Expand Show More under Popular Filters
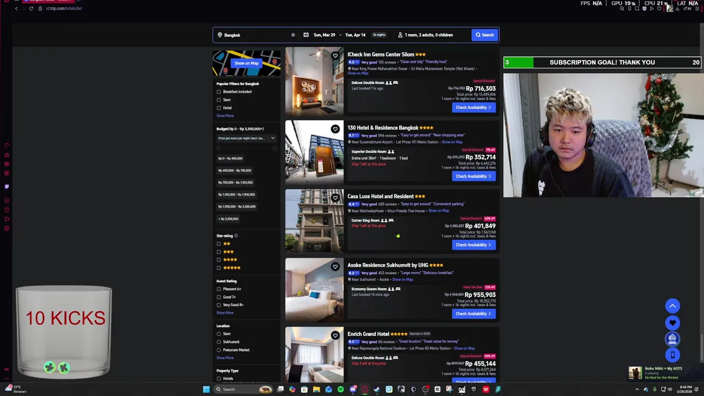This screenshot has height=396, width=704. point(225,116)
